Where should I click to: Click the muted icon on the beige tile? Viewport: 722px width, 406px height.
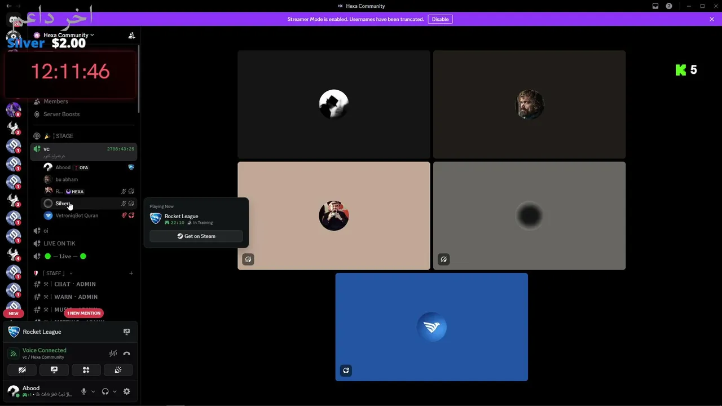248,259
